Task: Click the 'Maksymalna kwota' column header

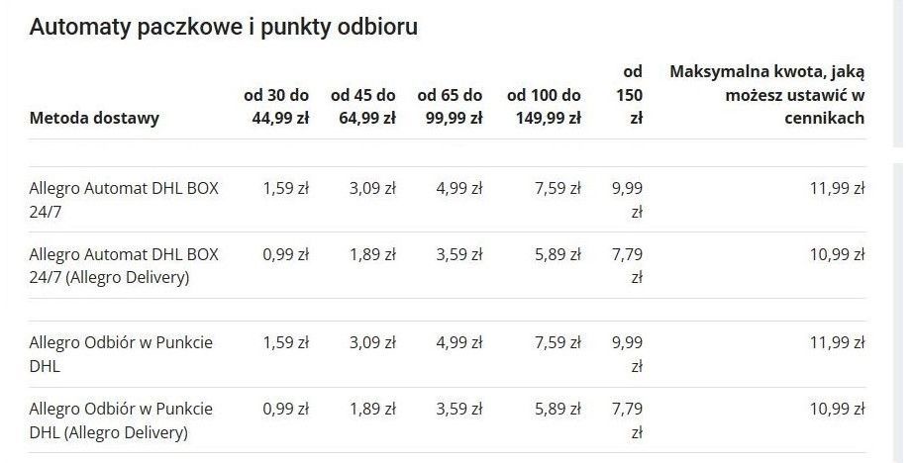Action: [767, 95]
